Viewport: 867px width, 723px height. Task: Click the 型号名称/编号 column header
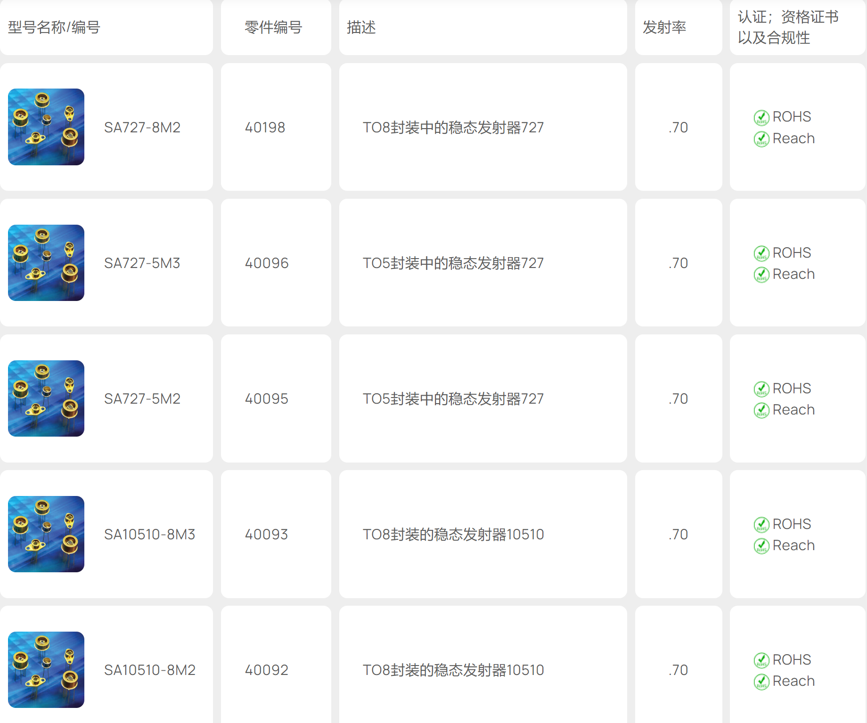tap(54, 27)
